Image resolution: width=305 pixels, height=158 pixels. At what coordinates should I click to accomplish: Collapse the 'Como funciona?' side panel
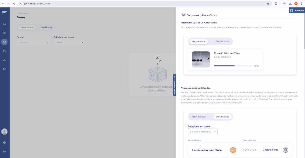pyautogui.click(x=174, y=85)
